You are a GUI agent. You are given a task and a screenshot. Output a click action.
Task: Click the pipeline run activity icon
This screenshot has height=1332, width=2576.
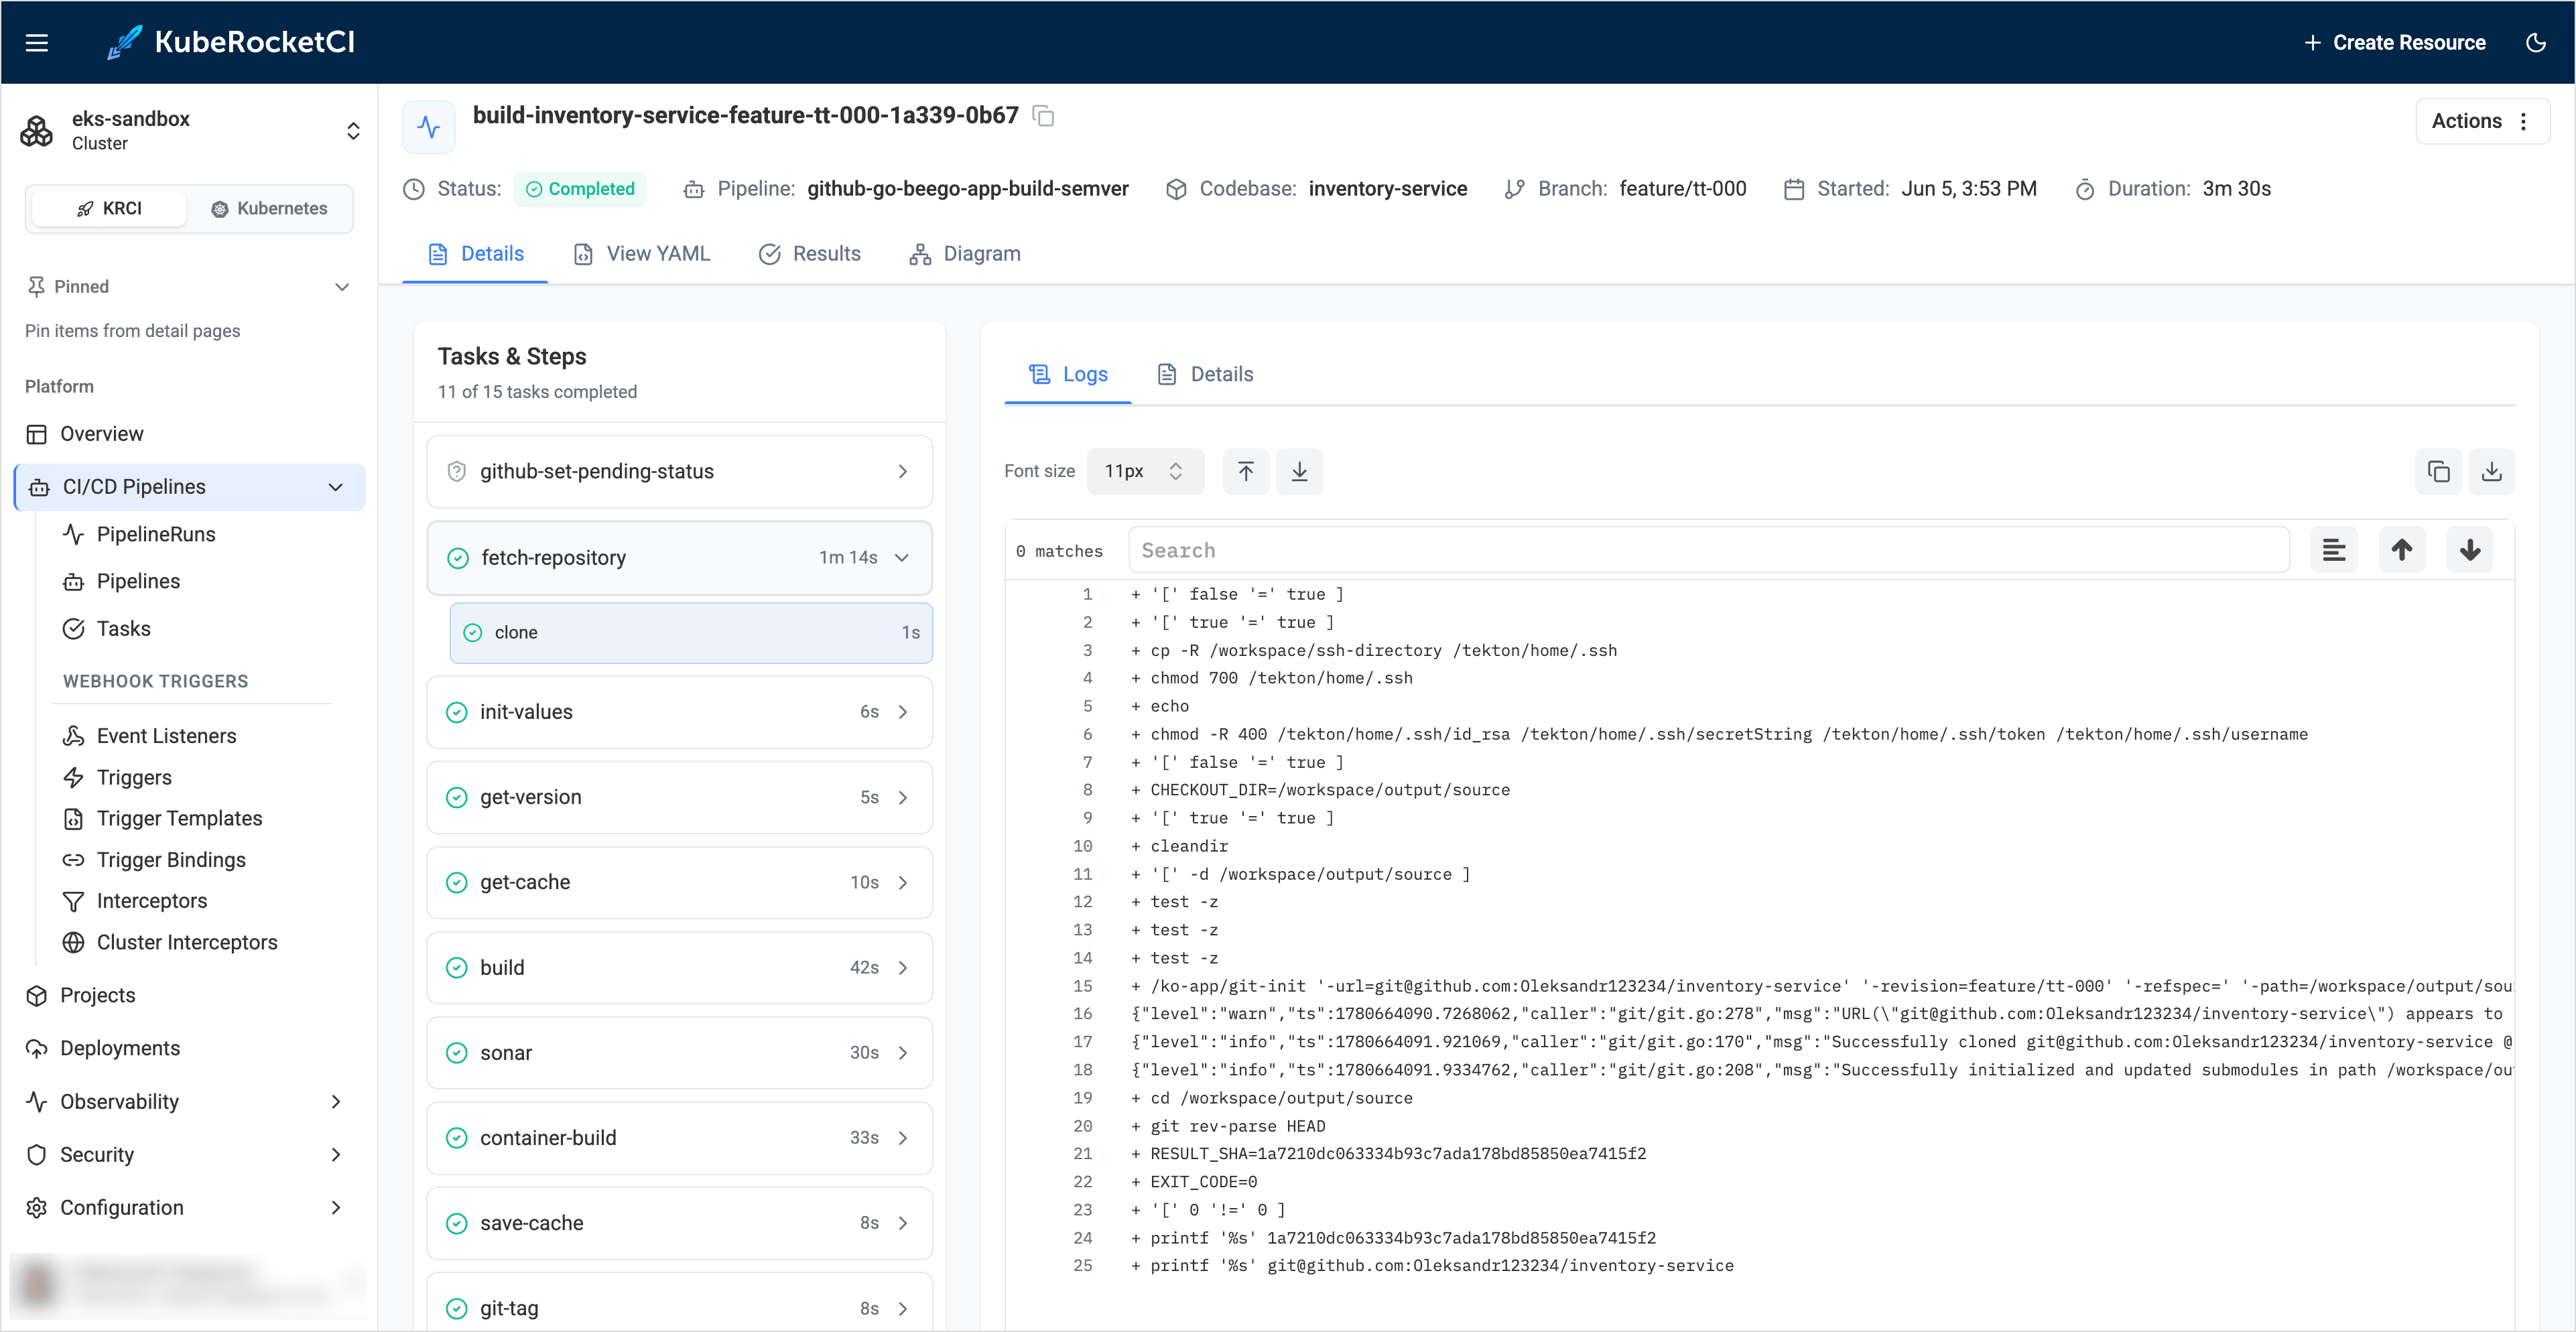click(x=428, y=127)
